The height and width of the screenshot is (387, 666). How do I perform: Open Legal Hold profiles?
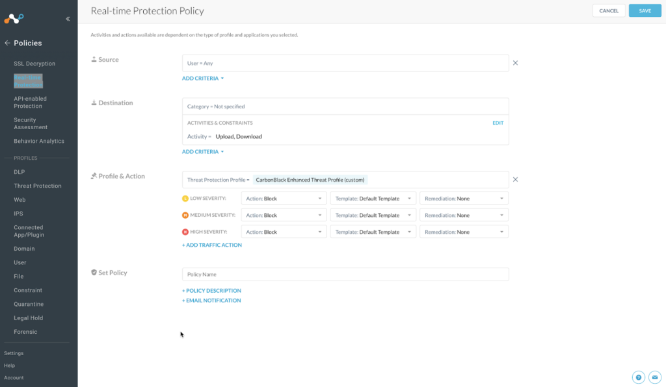click(29, 318)
